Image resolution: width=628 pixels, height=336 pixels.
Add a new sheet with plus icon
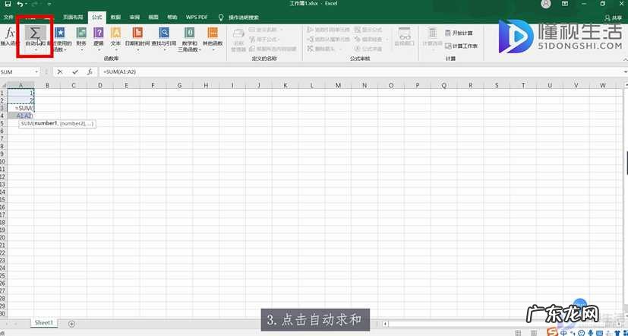71,323
